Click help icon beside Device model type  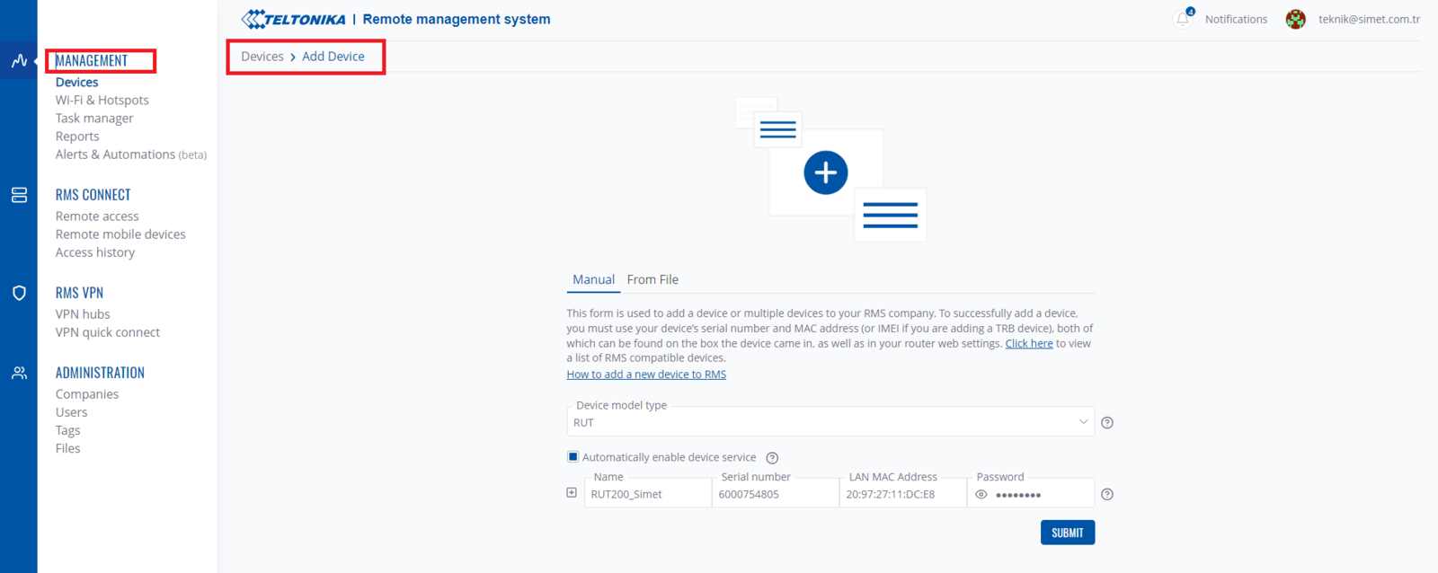pos(1107,423)
